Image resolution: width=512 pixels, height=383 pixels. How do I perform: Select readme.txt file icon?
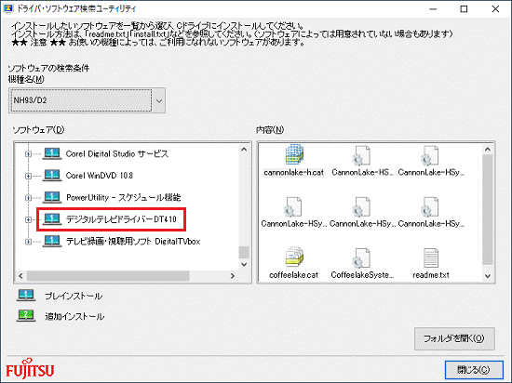(x=431, y=258)
